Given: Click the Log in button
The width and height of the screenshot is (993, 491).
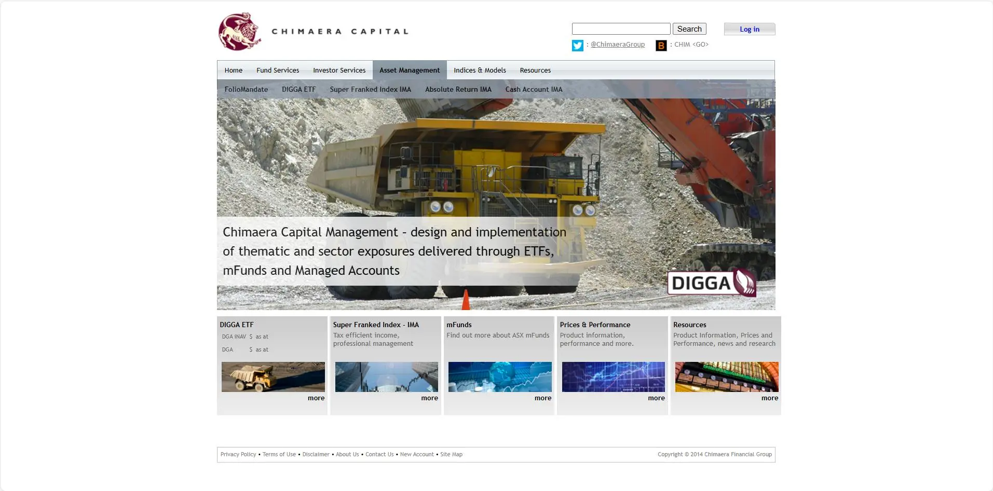Looking at the screenshot, I should 750,29.
